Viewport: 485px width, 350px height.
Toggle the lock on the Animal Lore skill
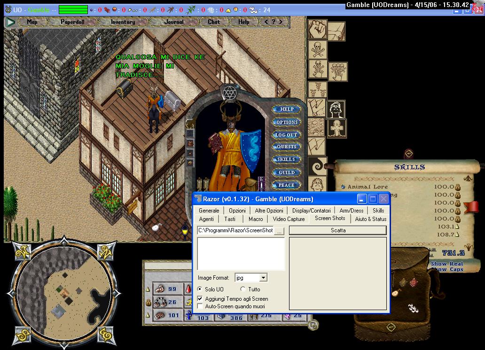(x=458, y=187)
